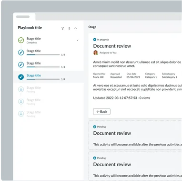Click the Stage heading above the cards
Viewport: 182px width, 181px height.
92,27
